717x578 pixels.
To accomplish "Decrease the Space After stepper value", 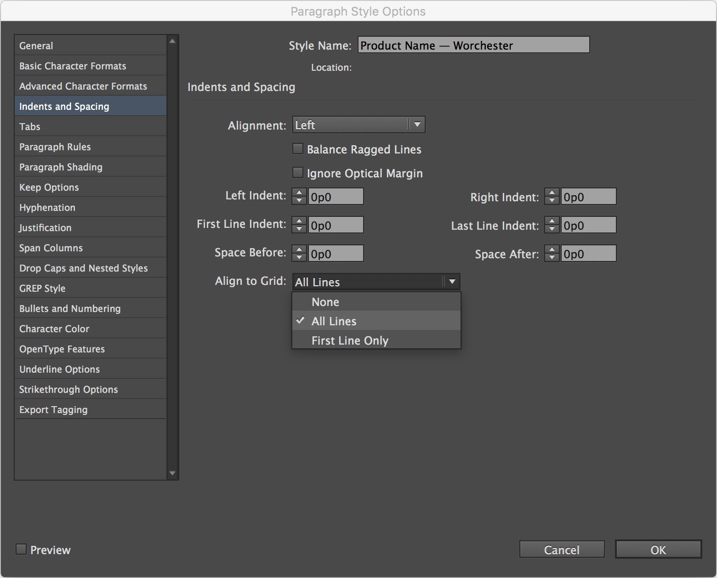I will point(552,258).
